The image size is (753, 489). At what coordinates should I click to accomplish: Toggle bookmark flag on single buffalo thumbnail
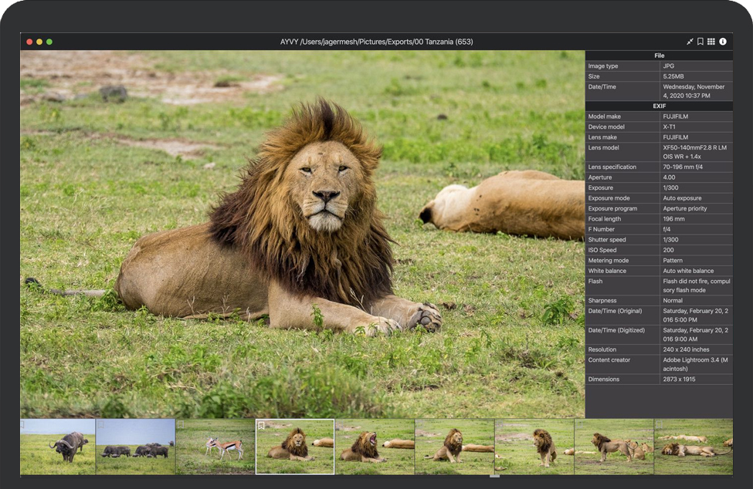(x=23, y=424)
